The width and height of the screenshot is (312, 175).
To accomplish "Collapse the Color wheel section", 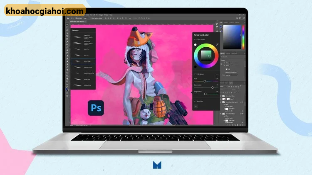I will click(195, 39).
